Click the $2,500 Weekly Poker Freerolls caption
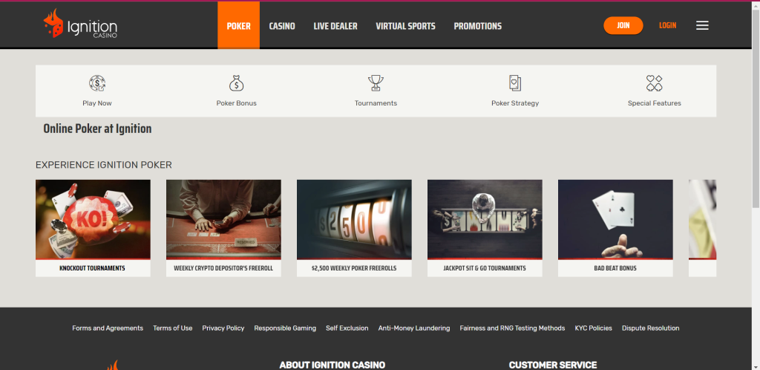Viewport: 760px width, 370px height. point(354,268)
